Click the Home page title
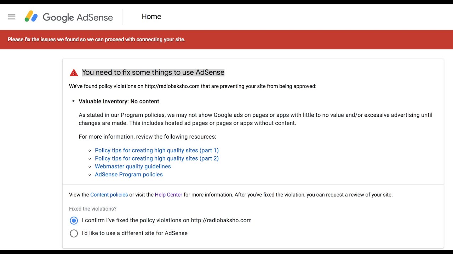The image size is (453, 254). click(151, 17)
